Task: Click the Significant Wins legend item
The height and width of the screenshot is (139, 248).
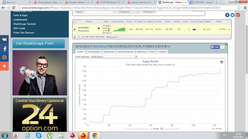Action: (x=170, y=129)
